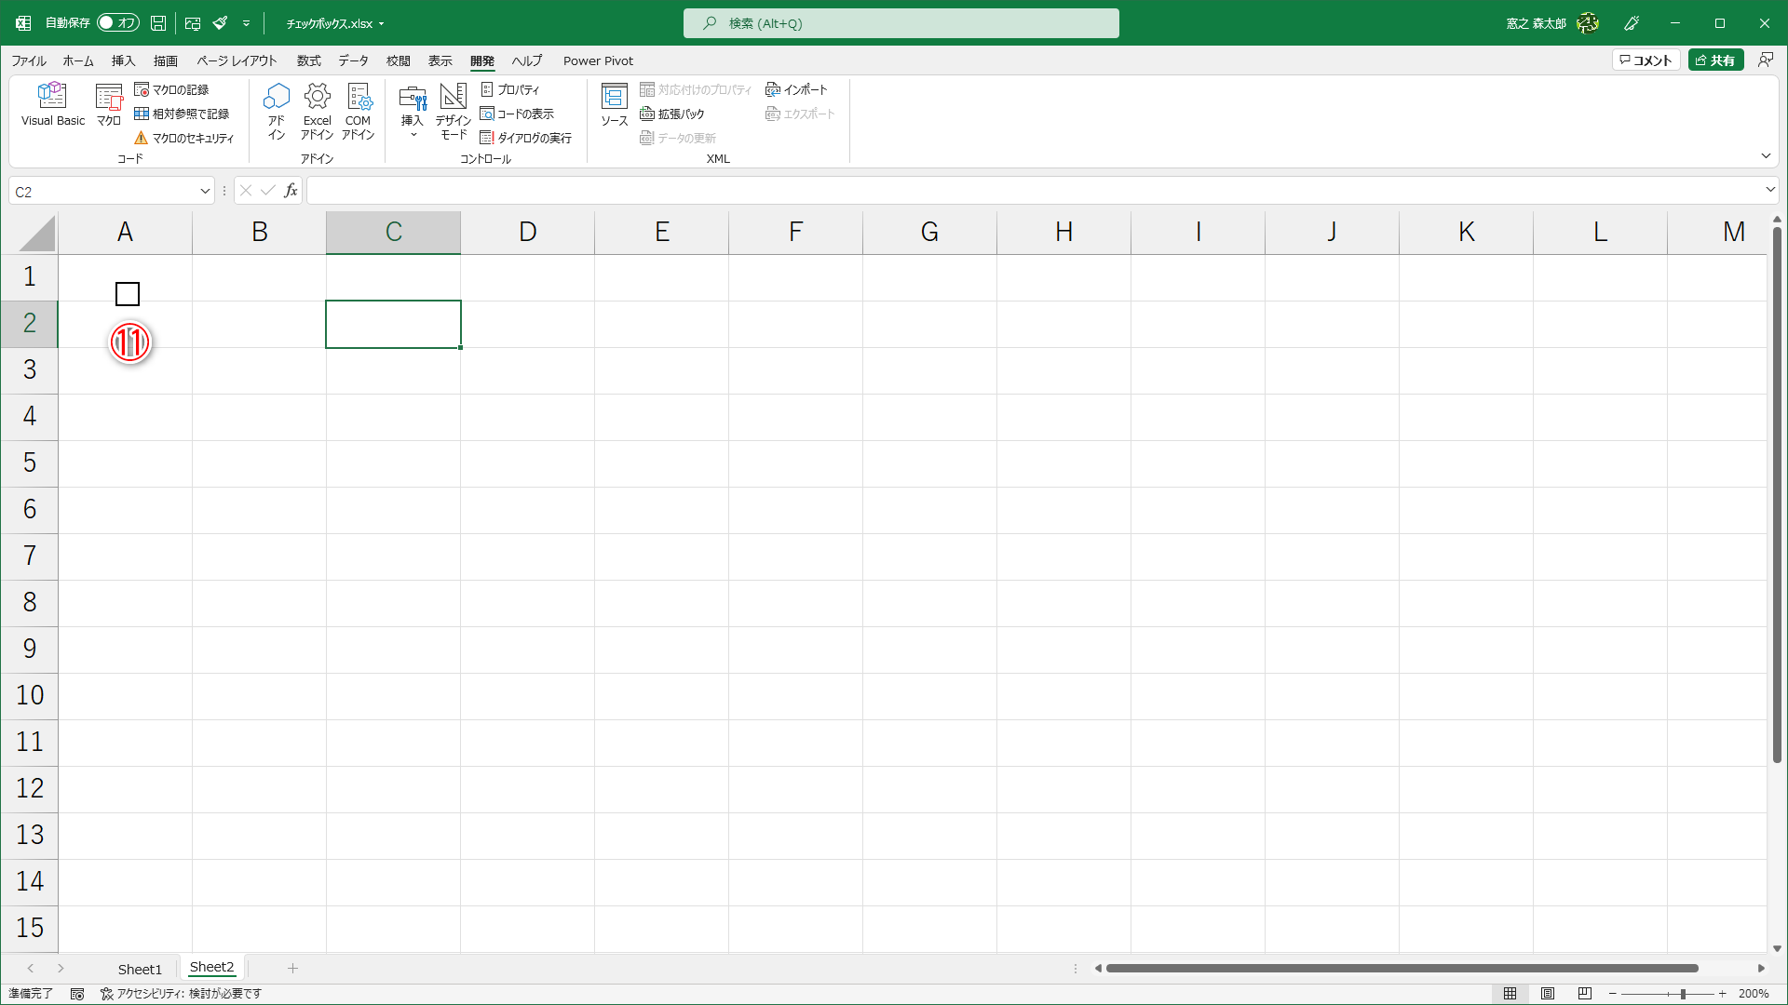Expand the formula bar
Image resolution: width=1788 pixels, height=1005 pixels.
pos(1769,190)
